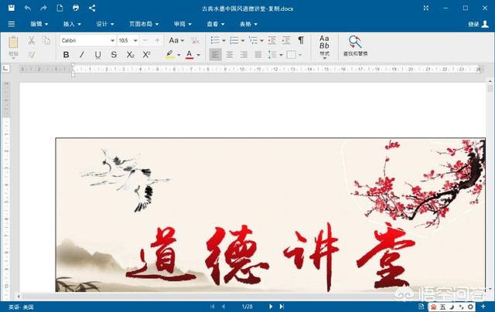Click the page view icon in status bar
Image resolution: width=495 pixels, height=312 pixels.
pos(421,307)
